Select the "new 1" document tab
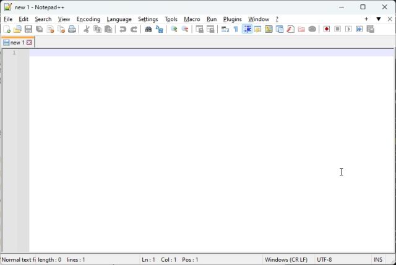 [x=16, y=43]
